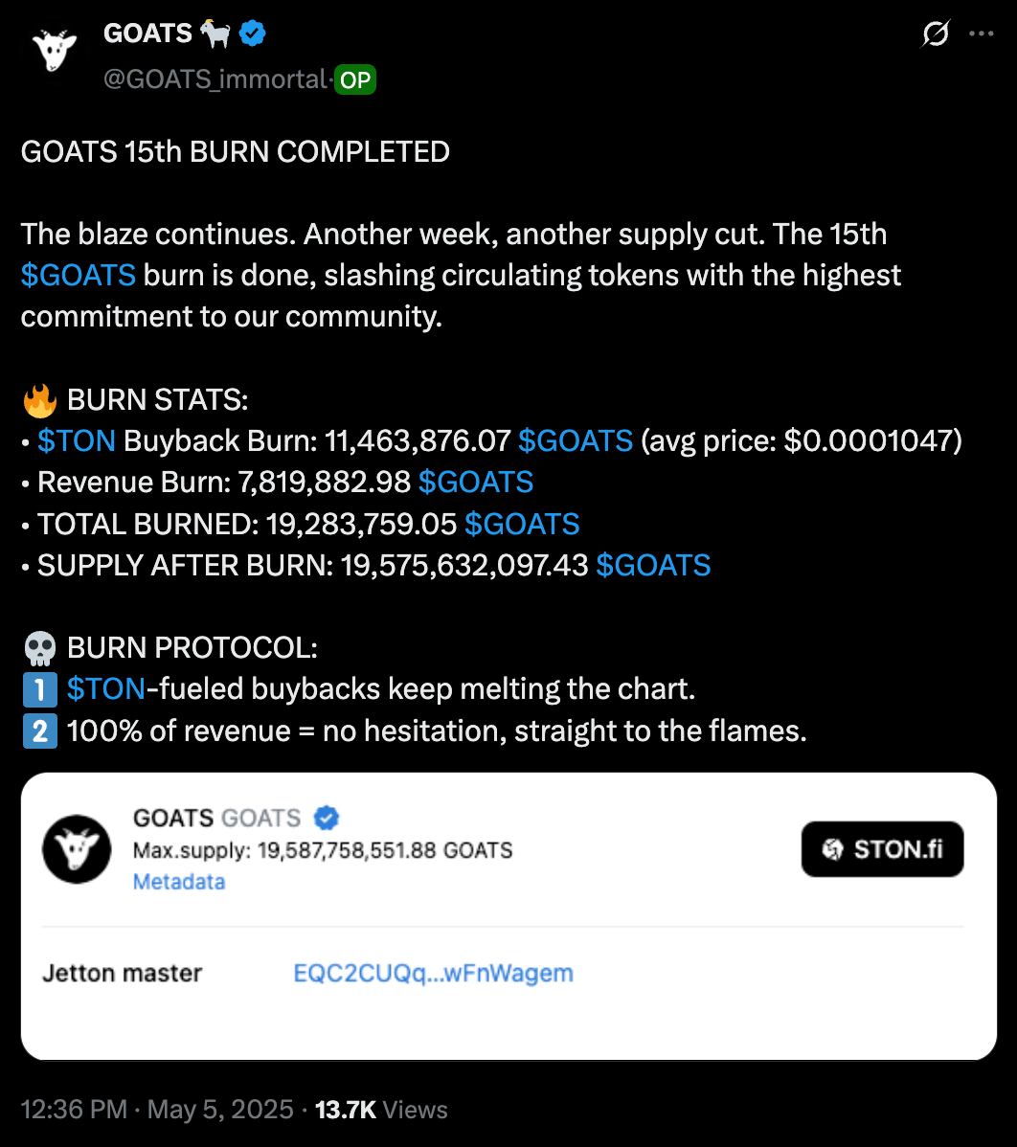Open the Grok explain icon
This screenshot has width=1017, height=1147.
tap(934, 34)
